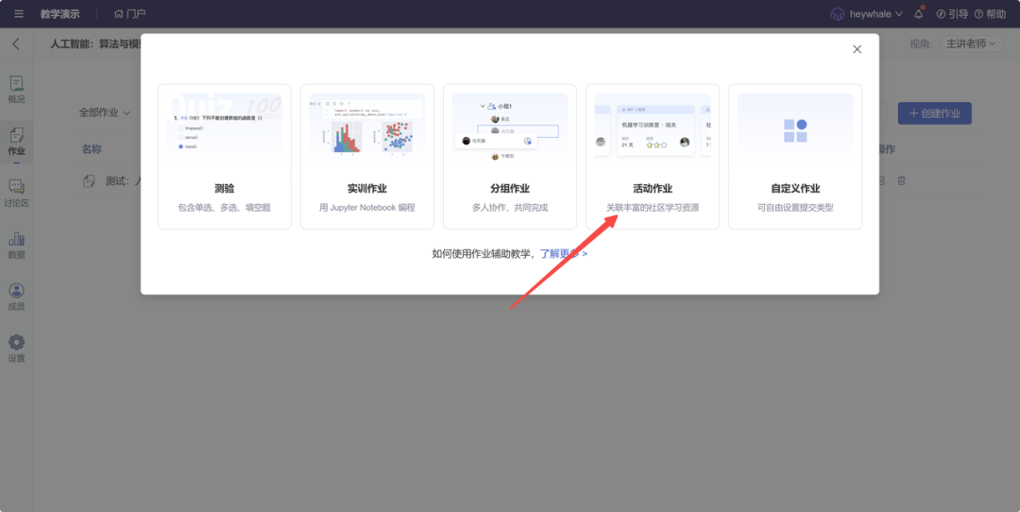Open the notifications bell icon
Screen dimensions: 1020x512
[x=919, y=13]
